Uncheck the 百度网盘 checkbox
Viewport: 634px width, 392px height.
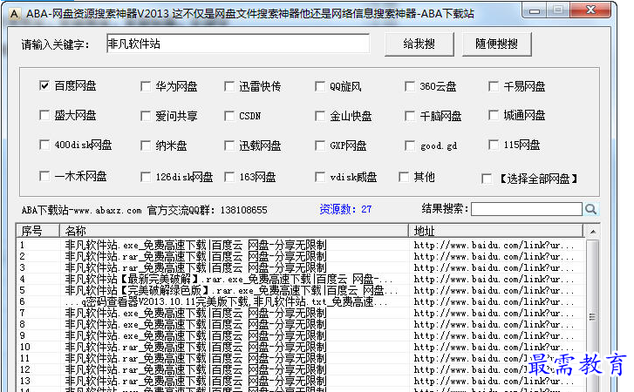(x=44, y=85)
